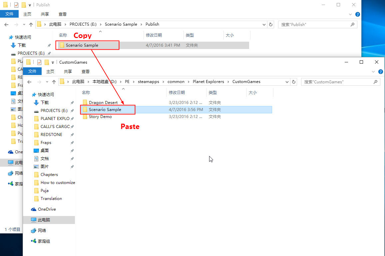Click Publish search input field
This screenshot has width=385, height=256.
314,25
